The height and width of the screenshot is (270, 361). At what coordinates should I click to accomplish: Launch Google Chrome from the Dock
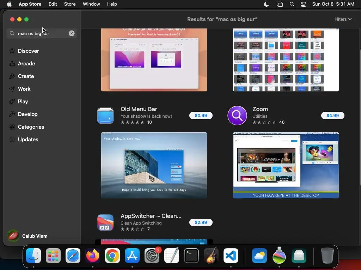pyautogui.click(x=112, y=256)
